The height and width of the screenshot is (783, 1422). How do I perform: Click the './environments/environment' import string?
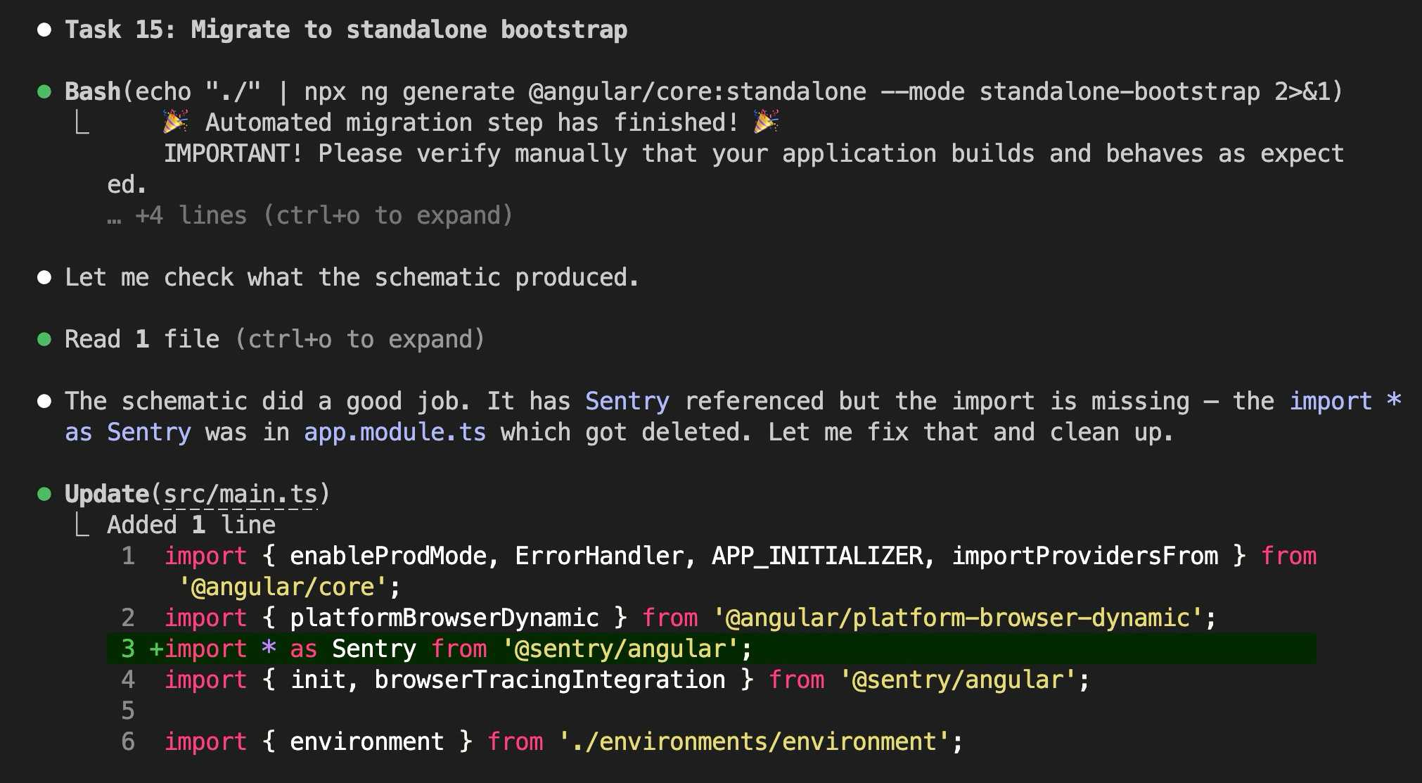click(x=752, y=741)
